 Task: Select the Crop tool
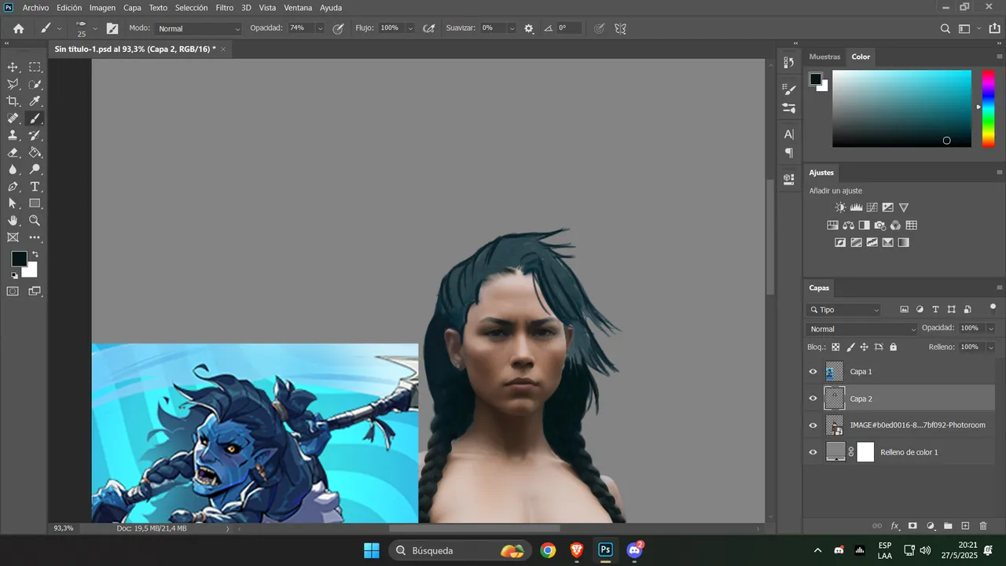pyautogui.click(x=13, y=101)
